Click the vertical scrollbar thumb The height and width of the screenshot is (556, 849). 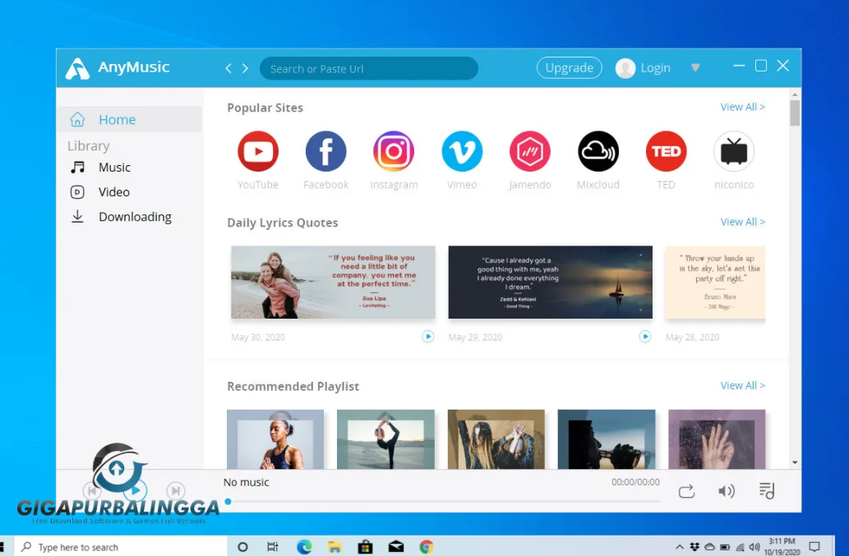[x=794, y=113]
